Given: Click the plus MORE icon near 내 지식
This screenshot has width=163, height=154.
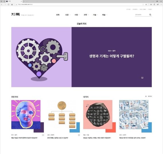Looking at the screenshot, I should (146, 96).
